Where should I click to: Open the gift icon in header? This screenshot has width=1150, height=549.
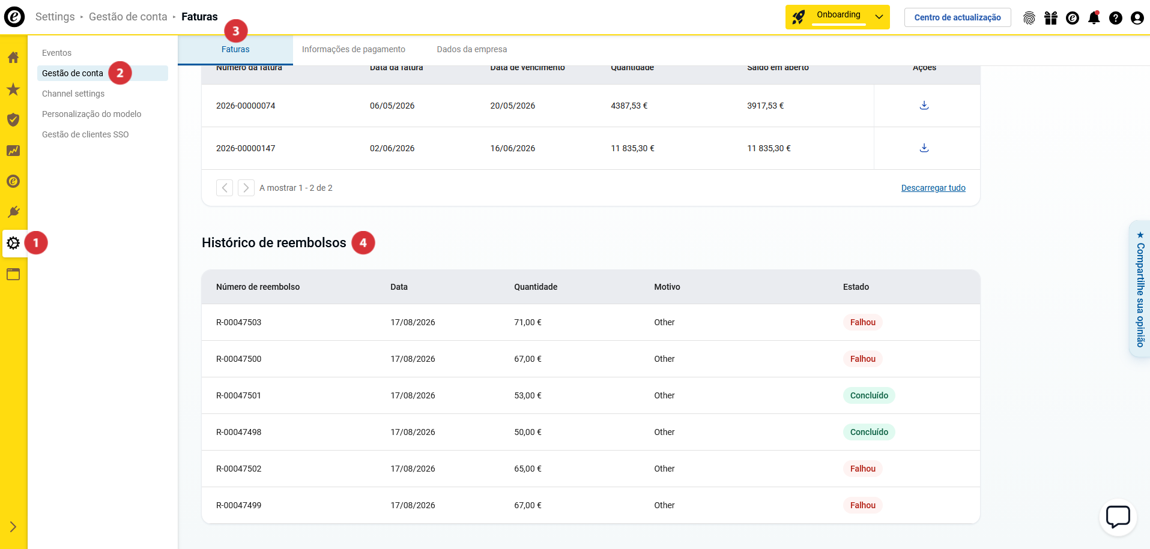(1051, 18)
